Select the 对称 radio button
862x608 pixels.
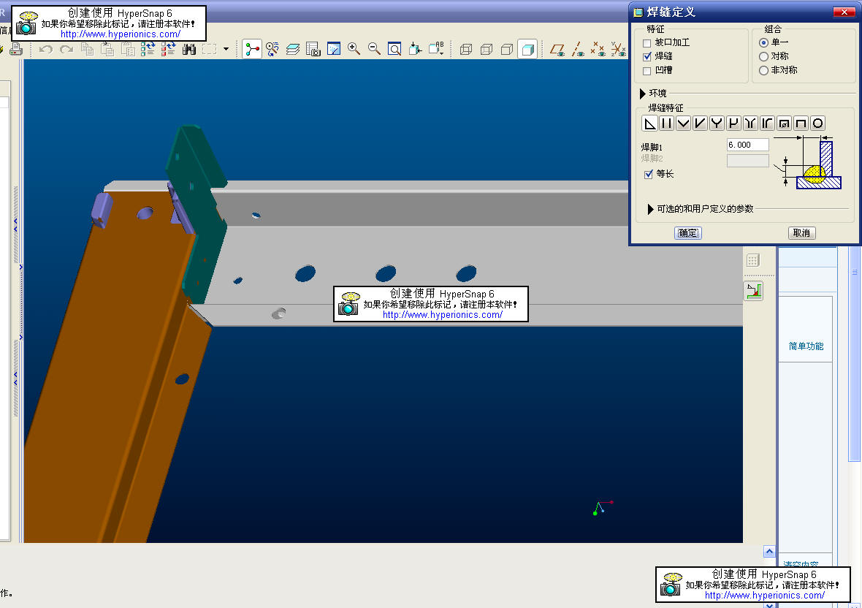tap(763, 56)
